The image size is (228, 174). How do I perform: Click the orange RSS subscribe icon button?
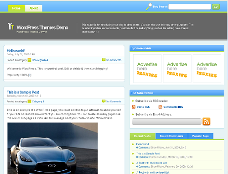point(207,121)
